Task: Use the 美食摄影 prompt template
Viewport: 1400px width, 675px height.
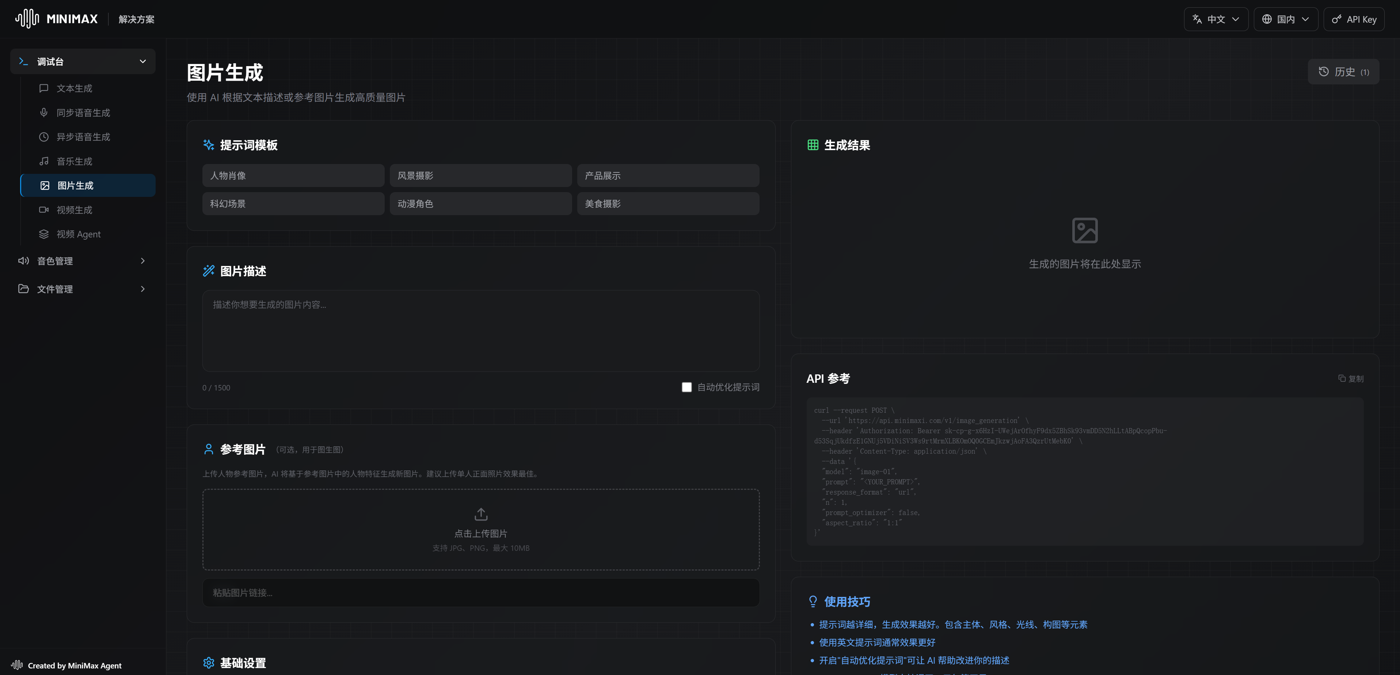Action: (668, 203)
